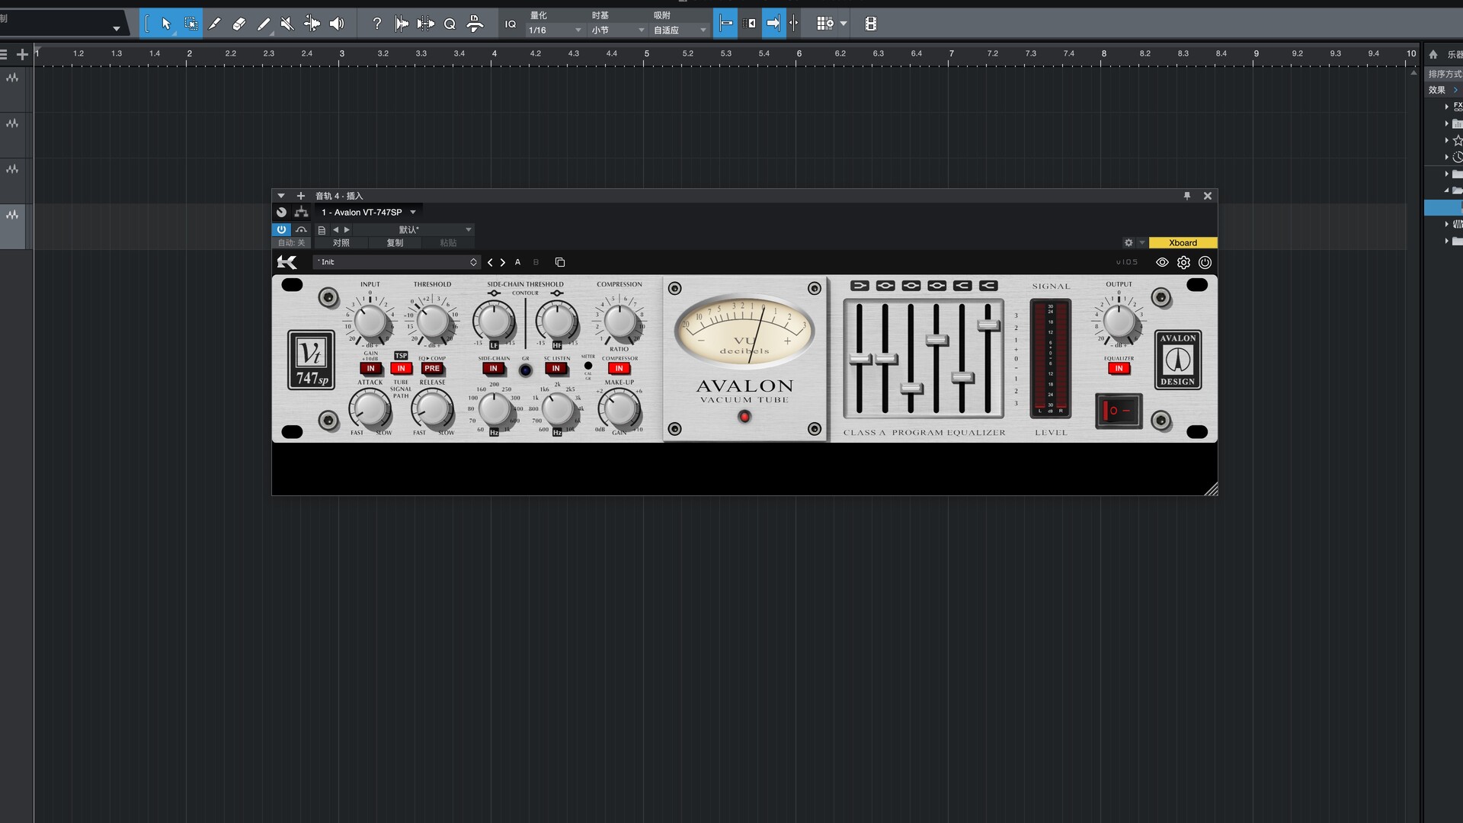Open the Q quantize button
This screenshot has width=1463, height=823.
(x=450, y=24)
